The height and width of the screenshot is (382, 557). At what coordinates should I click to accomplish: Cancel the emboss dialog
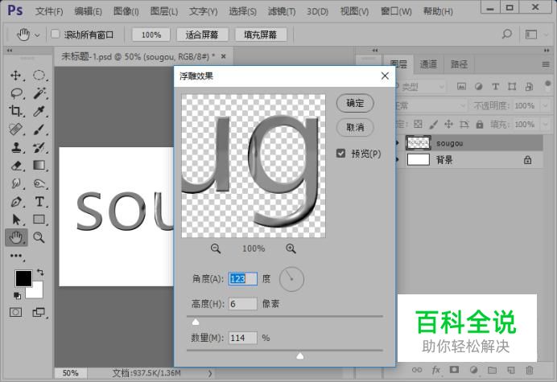coord(355,127)
